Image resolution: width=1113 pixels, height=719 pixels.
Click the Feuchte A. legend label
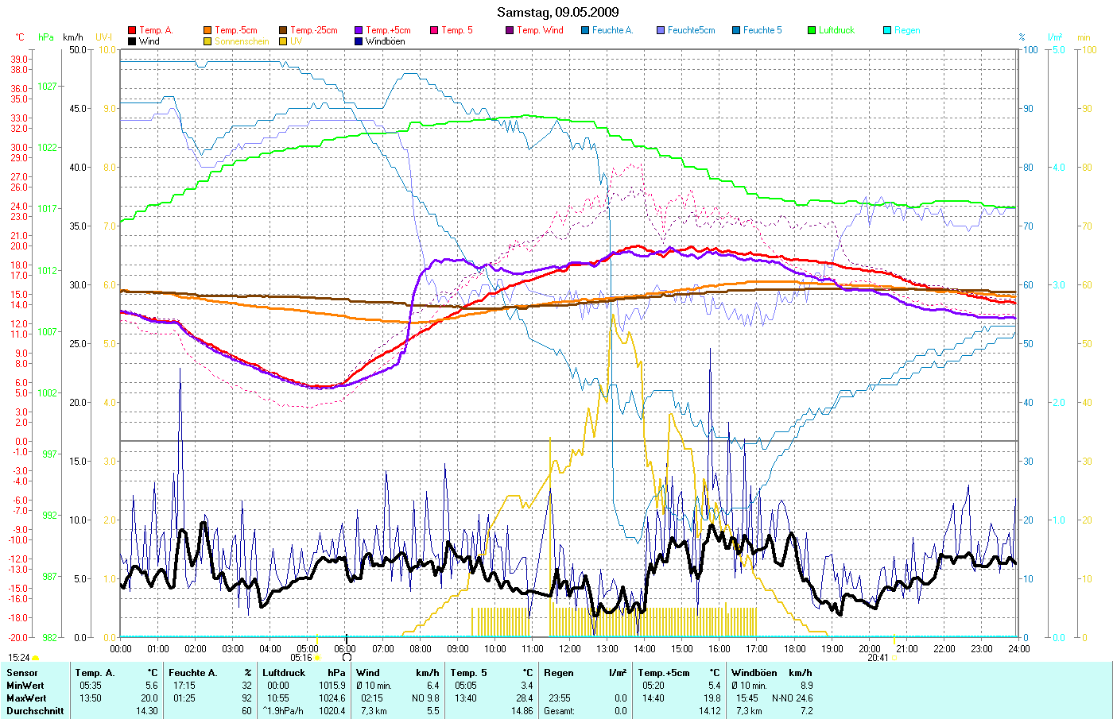[x=612, y=30]
